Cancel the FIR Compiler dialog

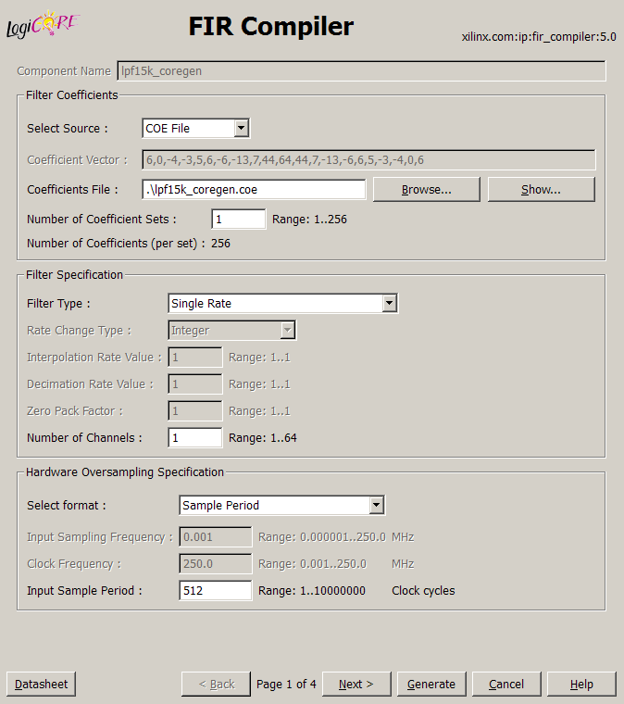[506, 685]
